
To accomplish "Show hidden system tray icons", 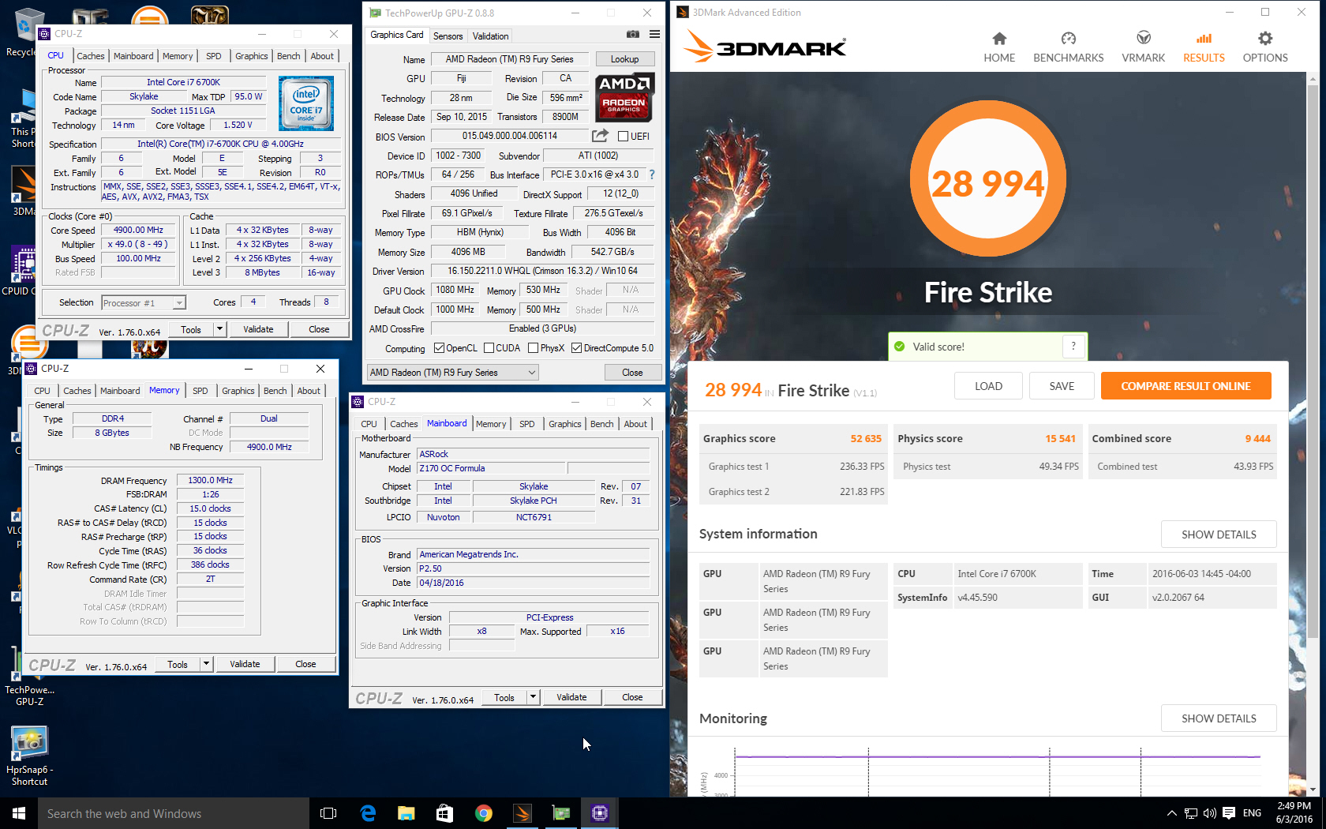I will 1172,813.
